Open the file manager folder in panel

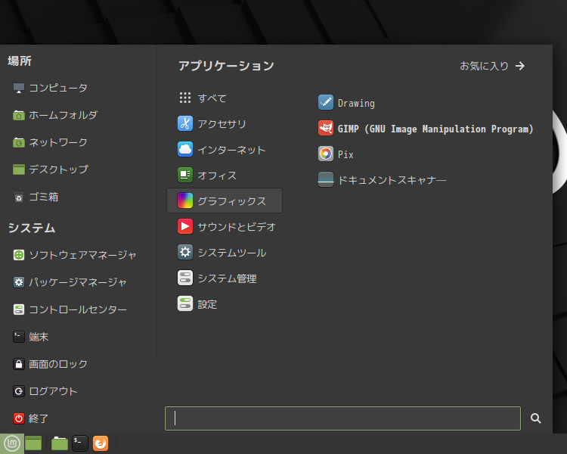click(x=60, y=443)
